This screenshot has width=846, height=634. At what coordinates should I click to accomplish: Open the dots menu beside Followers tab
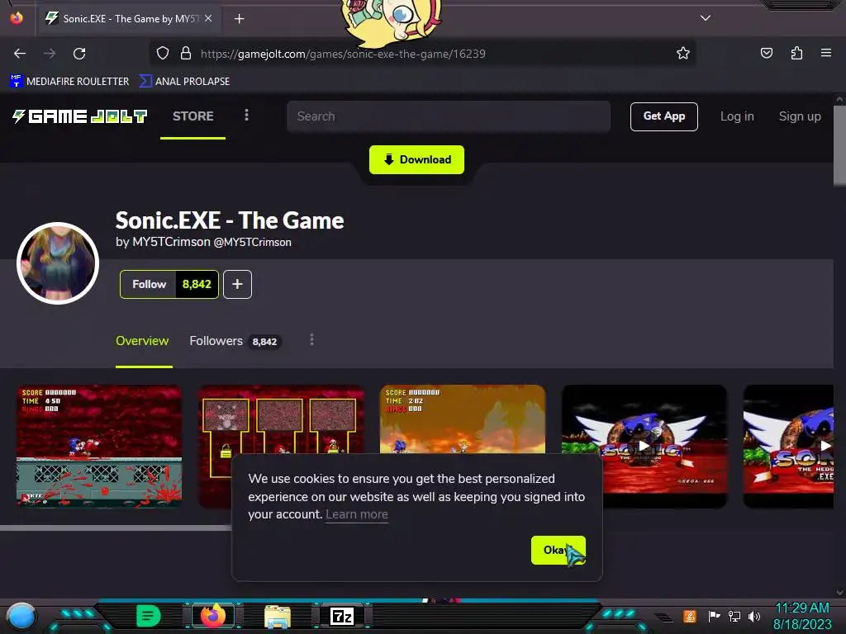[x=311, y=339]
